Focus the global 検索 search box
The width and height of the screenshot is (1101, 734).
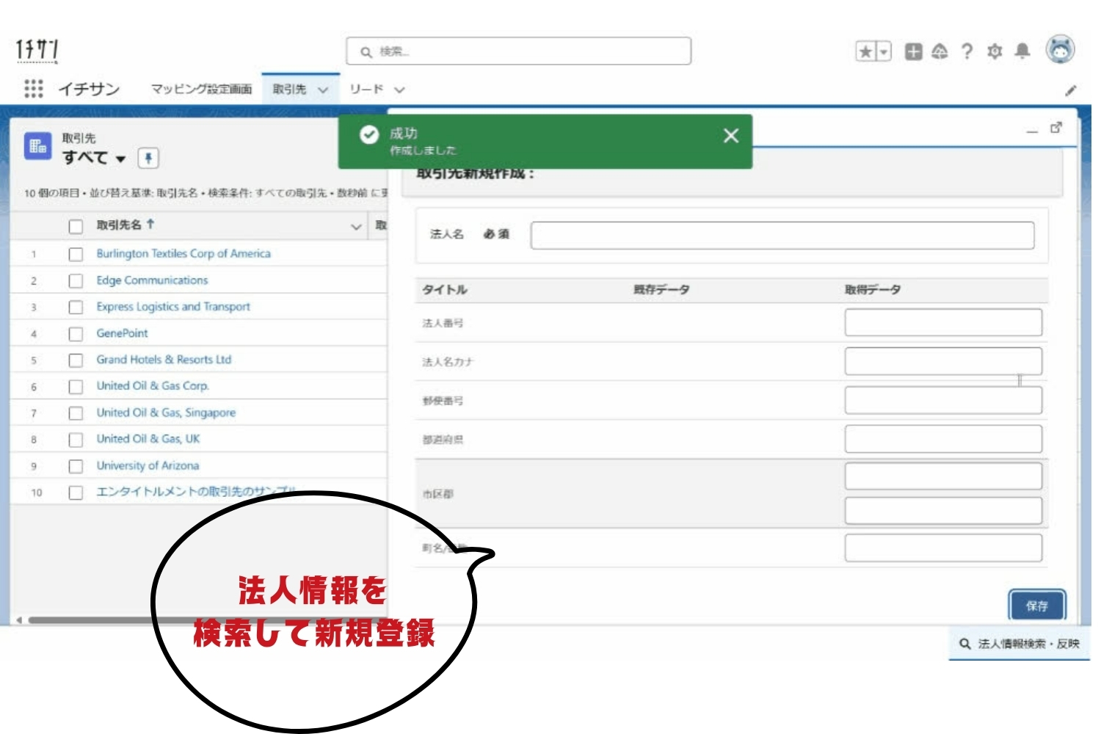[x=518, y=51]
